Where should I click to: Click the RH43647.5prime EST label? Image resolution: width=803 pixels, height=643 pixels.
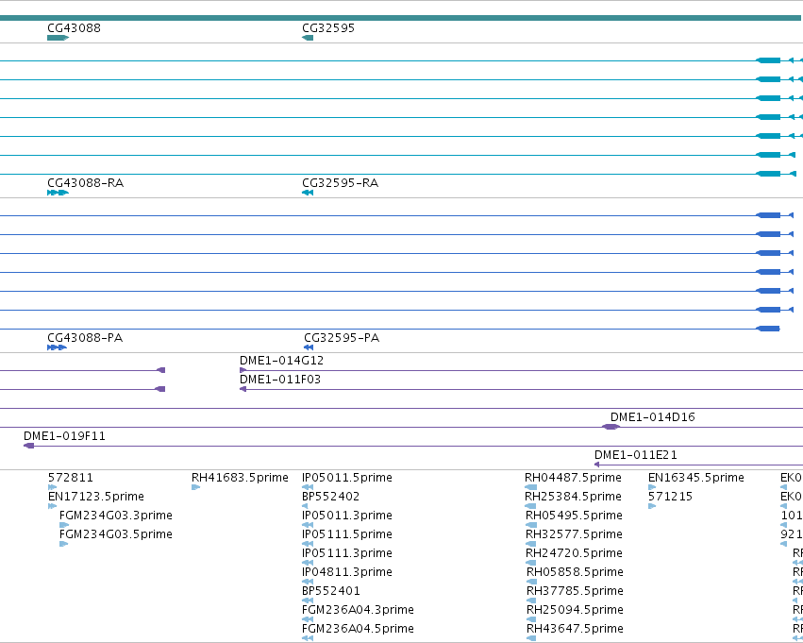pos(575,629)
